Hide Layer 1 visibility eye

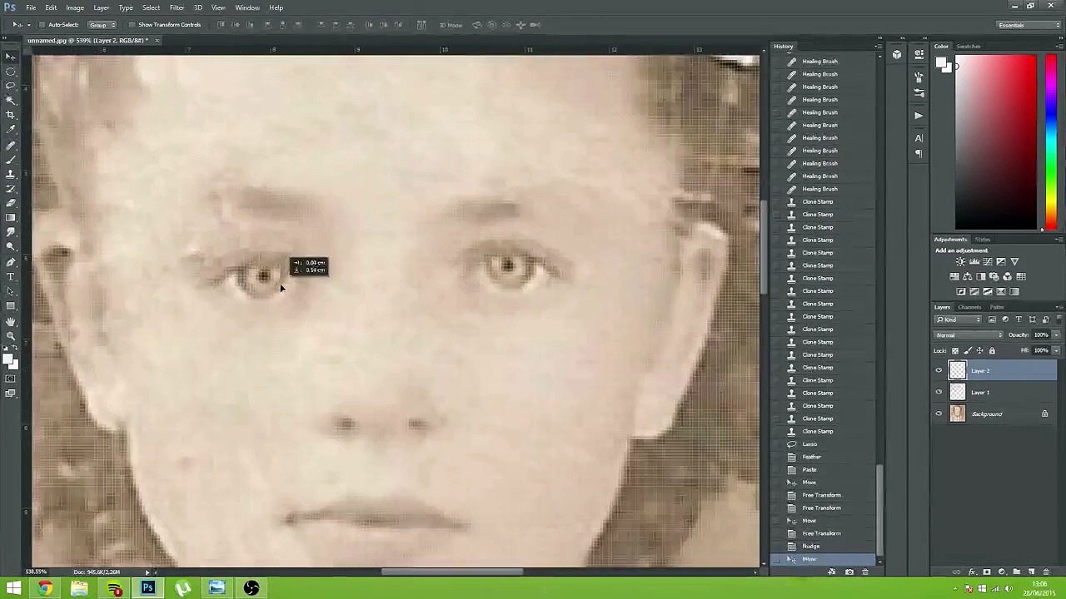[x=939, y=393]
